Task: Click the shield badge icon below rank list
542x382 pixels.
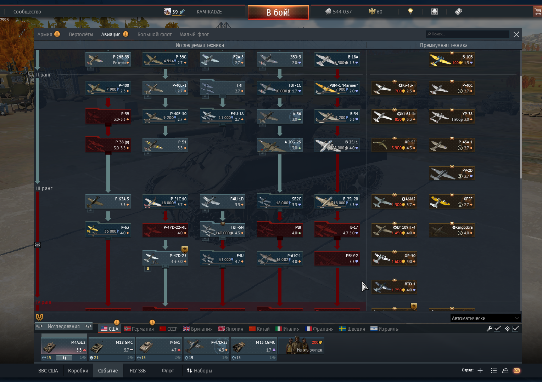Action: [39, 317]
